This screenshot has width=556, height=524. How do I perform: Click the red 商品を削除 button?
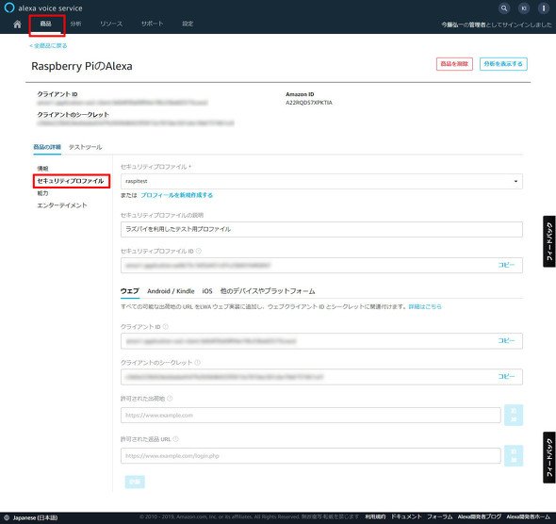[x=454, y=64]
